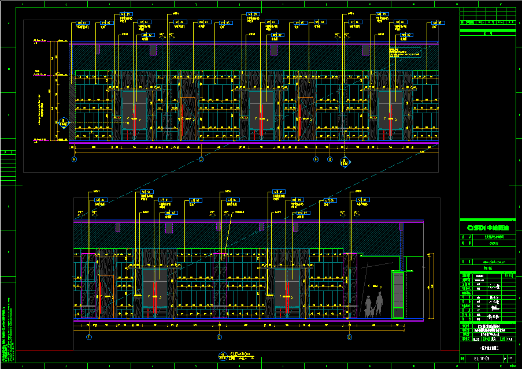Click the orange door above bubble F
This screenshot has width=522, height=369.
[x=106, y=296]
